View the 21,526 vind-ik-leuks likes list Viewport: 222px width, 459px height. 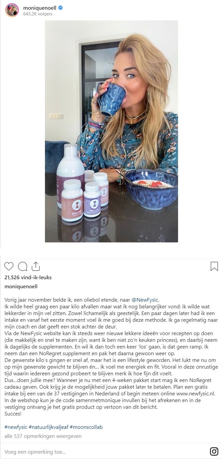[28, 277]
